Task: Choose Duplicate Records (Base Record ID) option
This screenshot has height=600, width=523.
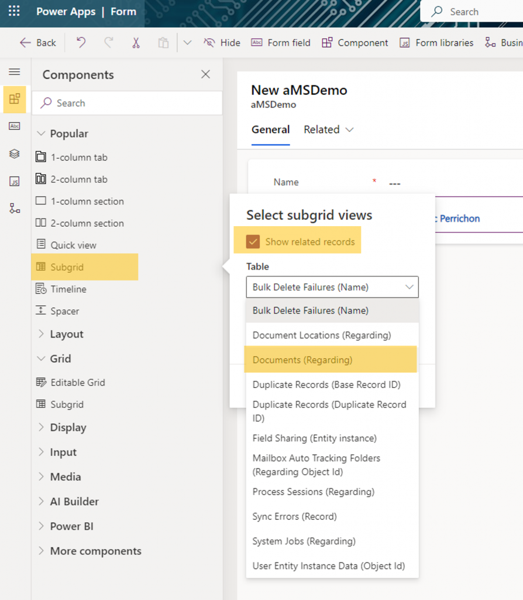Action: tap(332, 384)
